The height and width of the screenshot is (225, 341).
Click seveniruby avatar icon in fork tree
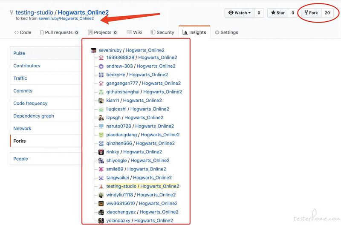point(93,50)
